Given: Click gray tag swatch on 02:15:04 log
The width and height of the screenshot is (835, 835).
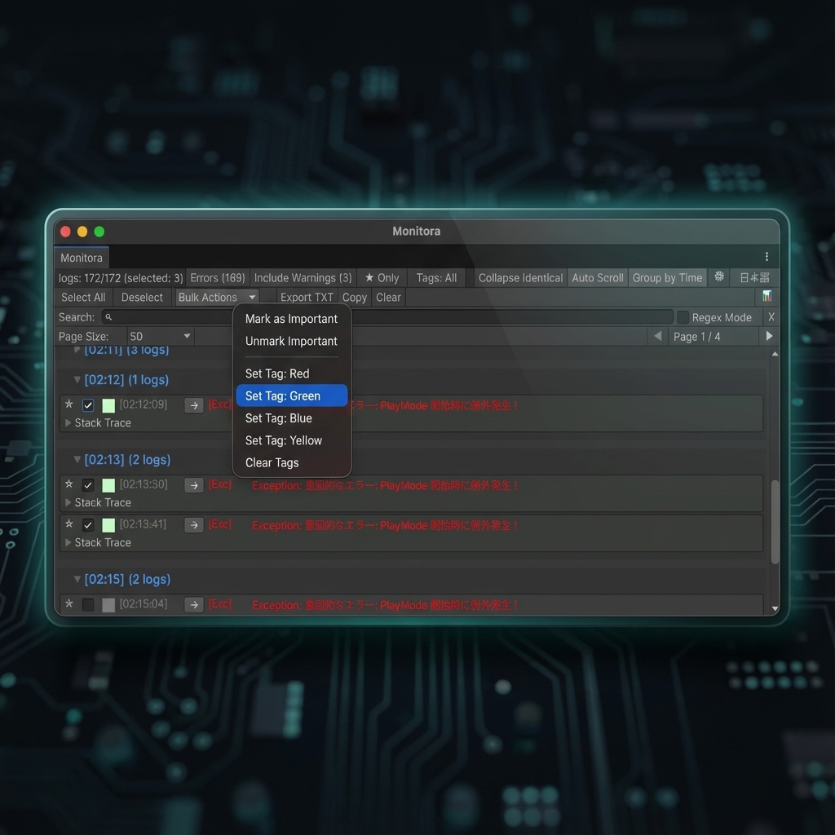Looking at the screenshot, I should pos(108,605).
